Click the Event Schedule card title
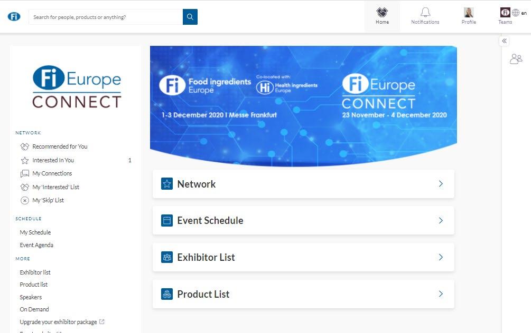 (x=210, y=221)
